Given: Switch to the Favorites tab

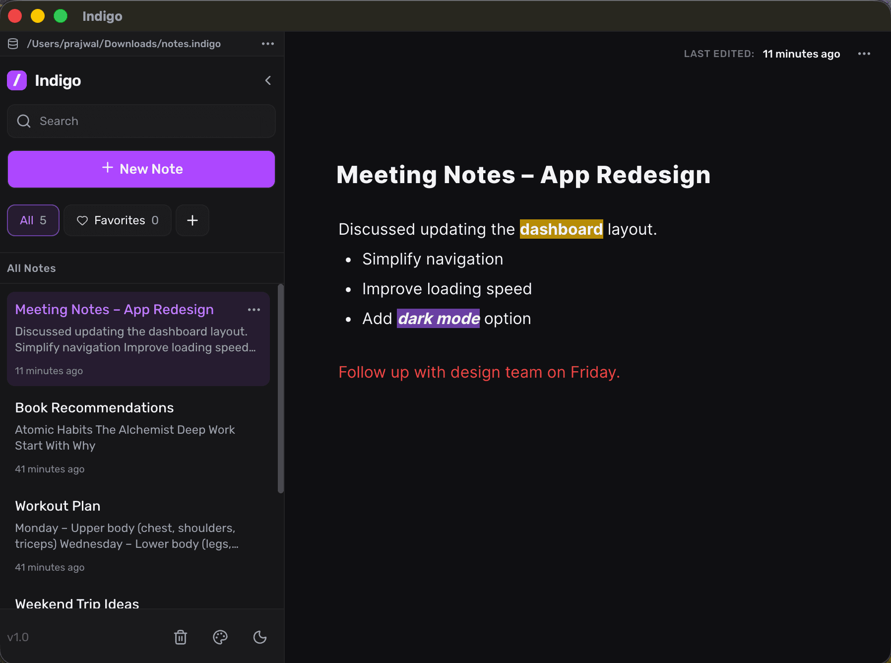Looking at the screenshot, I should pyautogui.click(x=118, y=220).
